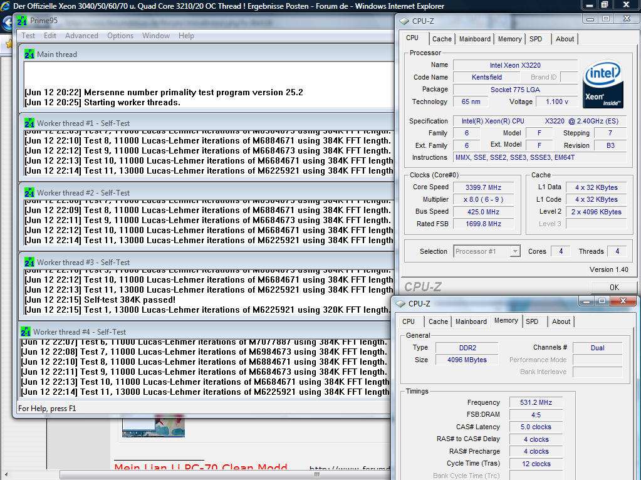
Task: Open the Help menu in Prime95
Action: coord(186,36)
